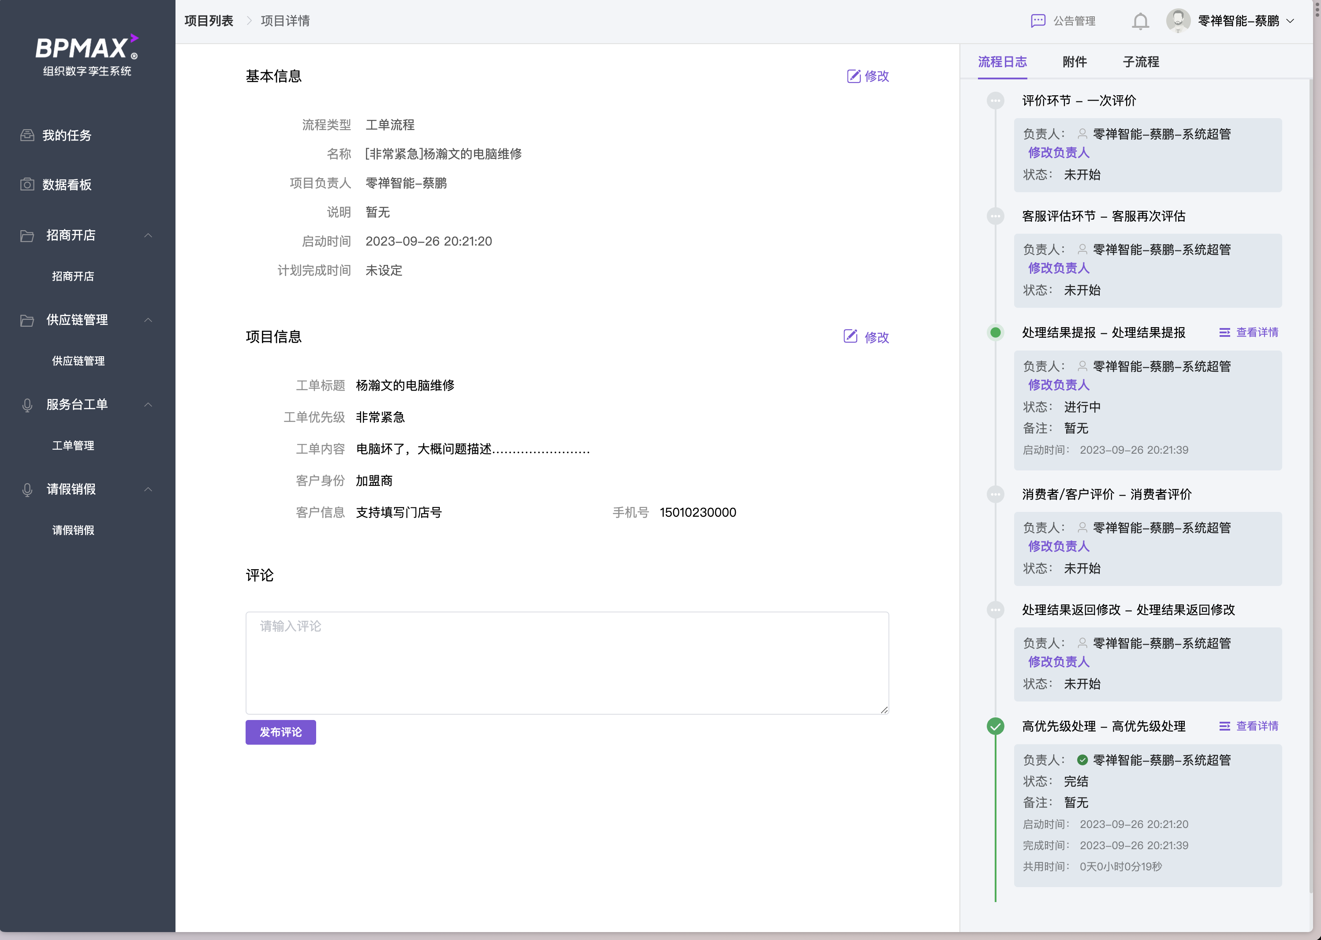The image size is (1321, 940).
Task: Click edit icon beside 项目信息 修改
Action: (x=850, y=337)
